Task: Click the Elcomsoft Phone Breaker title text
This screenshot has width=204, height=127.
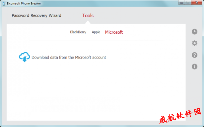Action: (x=24, y=4)
